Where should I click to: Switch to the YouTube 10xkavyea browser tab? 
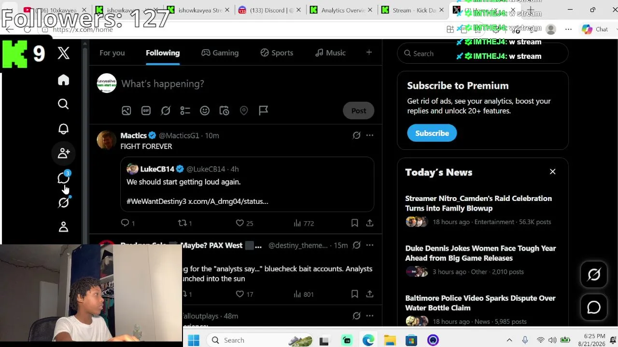pos(55,10)
